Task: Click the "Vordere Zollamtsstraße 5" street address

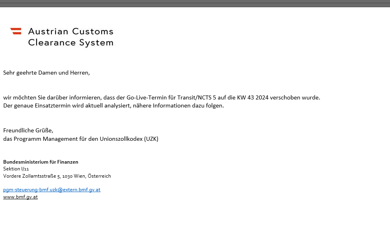Action: point(31,176)
